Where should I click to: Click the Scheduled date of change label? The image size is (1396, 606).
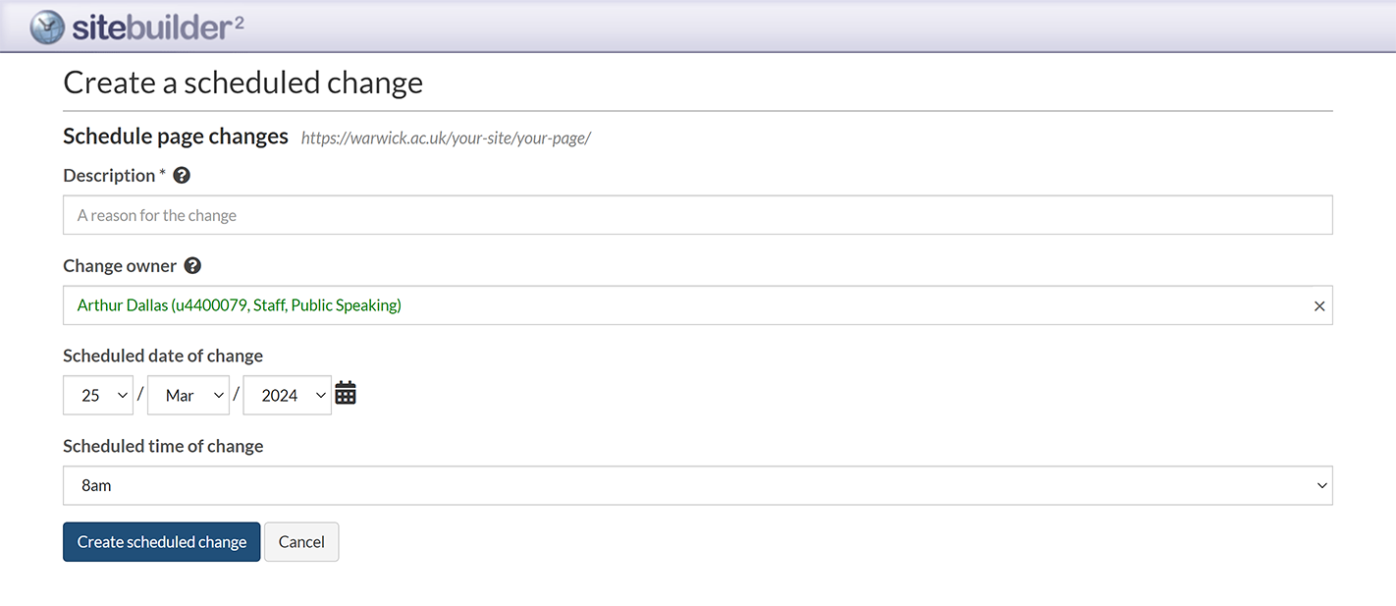tap(163, 356)
